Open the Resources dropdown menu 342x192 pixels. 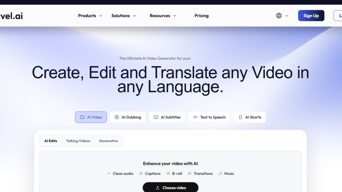(163, 16)
